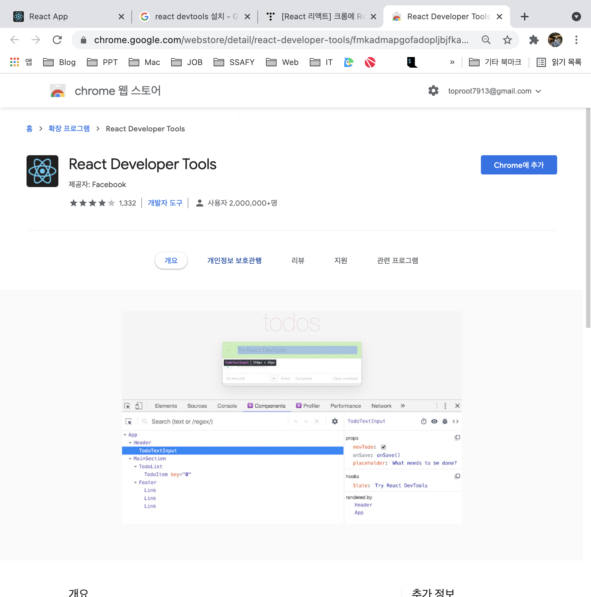Go forward with the browser forward arrow
This screenshot has width=591, height=597.
(36, 40)
